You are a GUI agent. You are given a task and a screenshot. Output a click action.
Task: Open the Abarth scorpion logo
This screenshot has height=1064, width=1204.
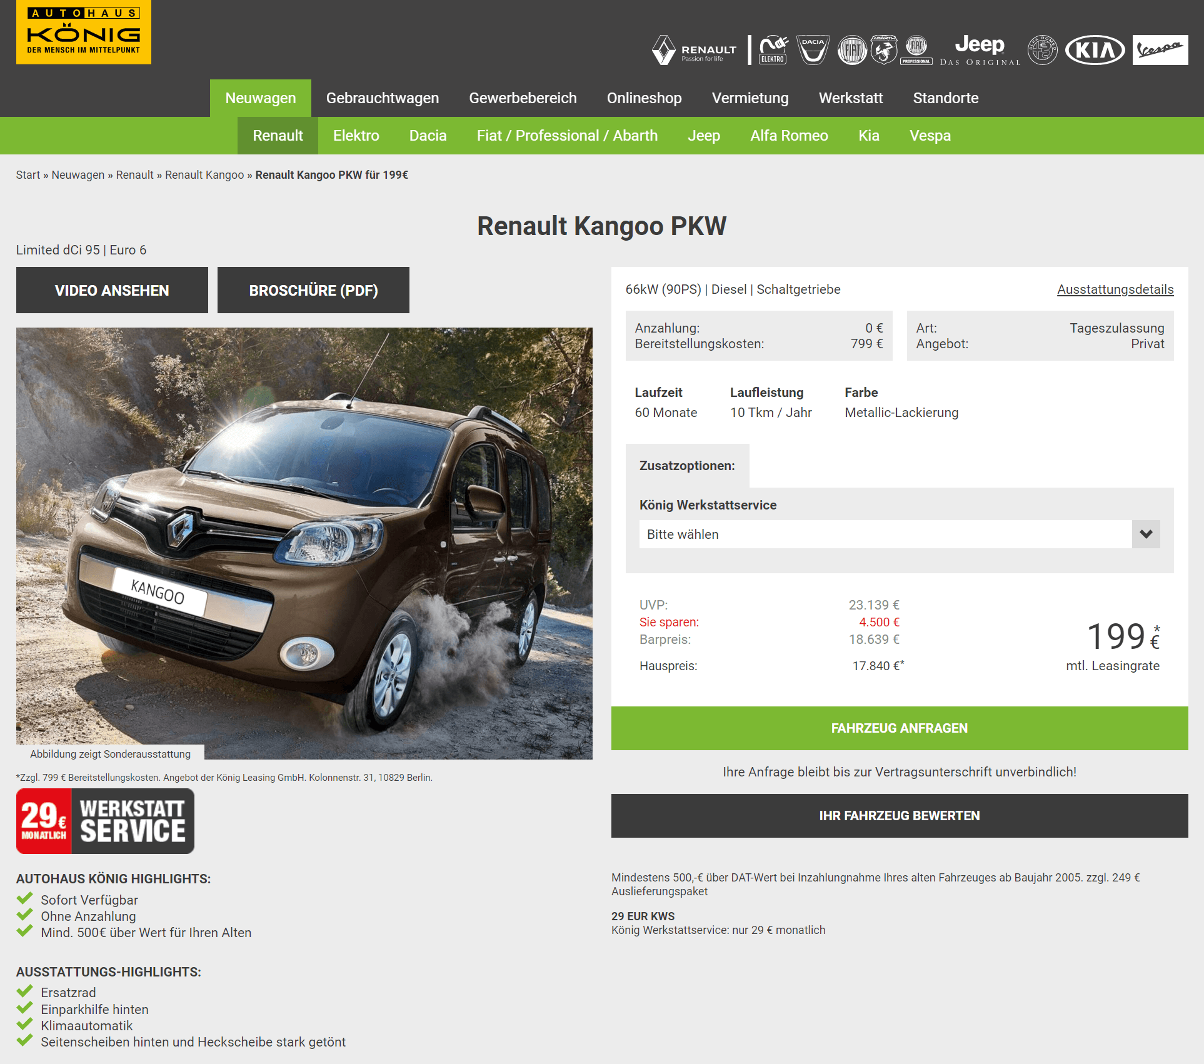pyautogui.click(x=884, y=50)
